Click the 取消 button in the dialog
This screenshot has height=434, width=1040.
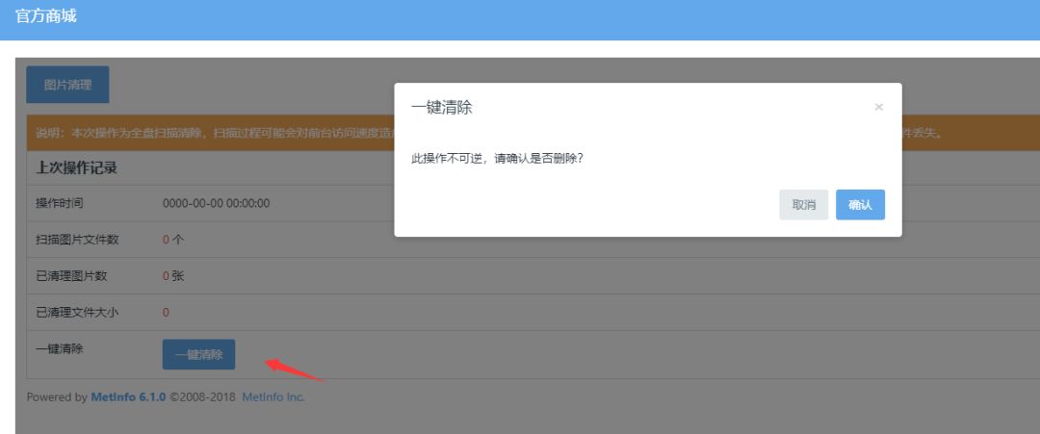[804, 205]
